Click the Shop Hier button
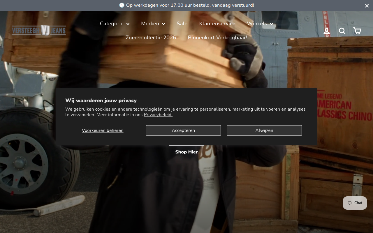Screen dimensions: 373x233 tap(186, 152)
